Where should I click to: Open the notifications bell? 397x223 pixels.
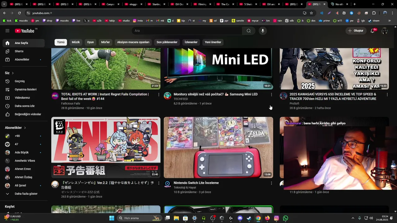pos(372,31)
